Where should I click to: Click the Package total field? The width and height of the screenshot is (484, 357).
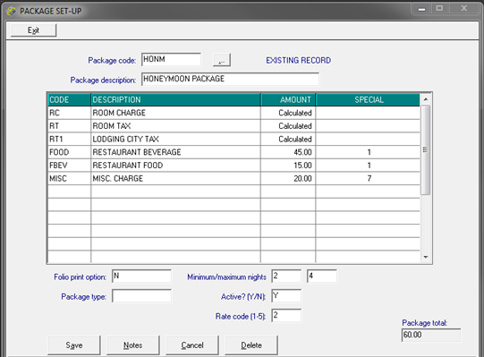tap(431, 335)
